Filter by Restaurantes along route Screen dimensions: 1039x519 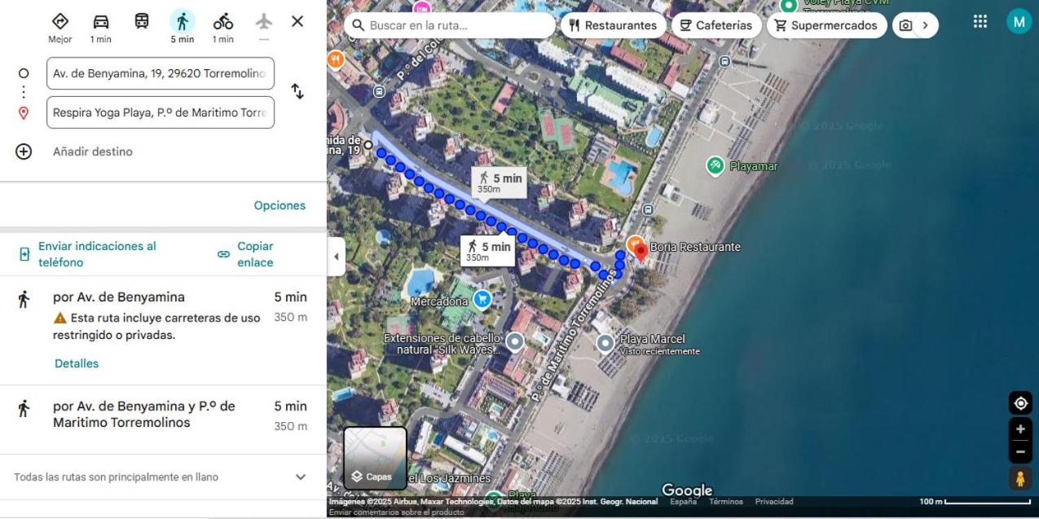[x=613, y=25]
